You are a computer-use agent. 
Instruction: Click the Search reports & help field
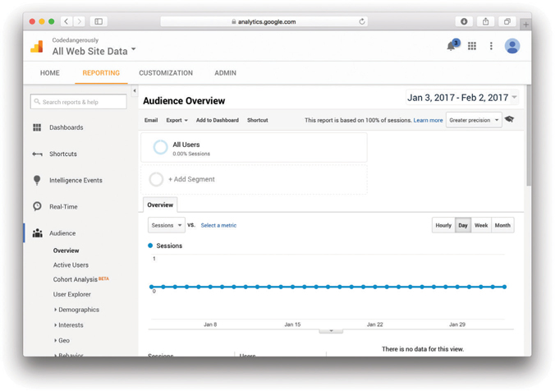click(x=79, y=102)
